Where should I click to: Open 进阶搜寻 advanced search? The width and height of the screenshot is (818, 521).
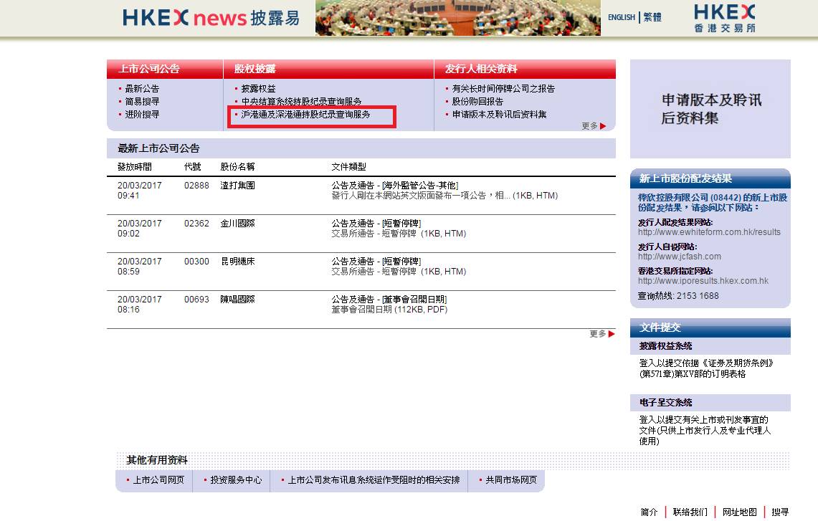[x=143, y=115]
